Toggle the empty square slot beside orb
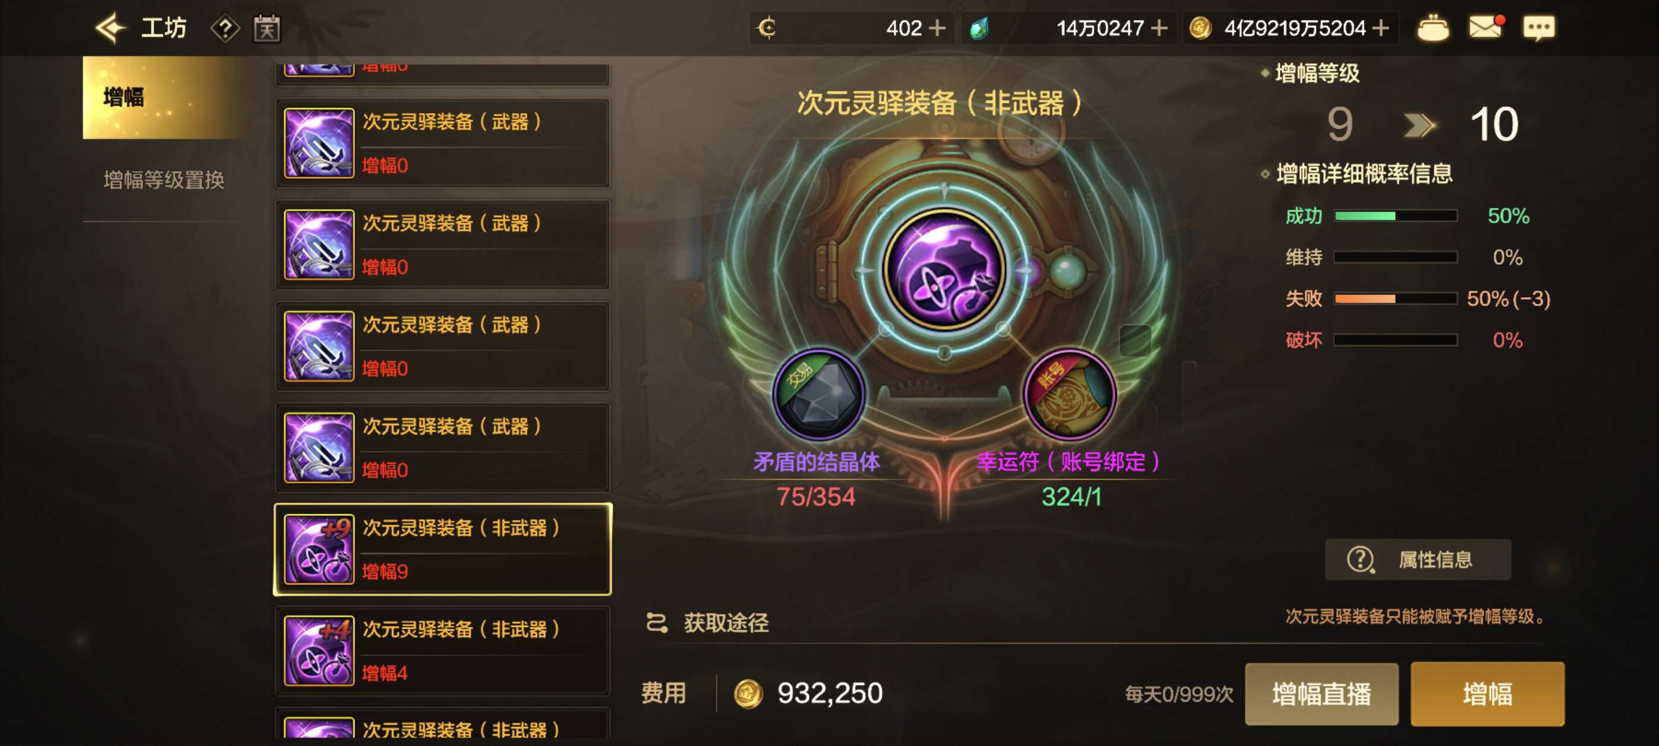Screen dimensions: 1659x746 pos(1135,340)
